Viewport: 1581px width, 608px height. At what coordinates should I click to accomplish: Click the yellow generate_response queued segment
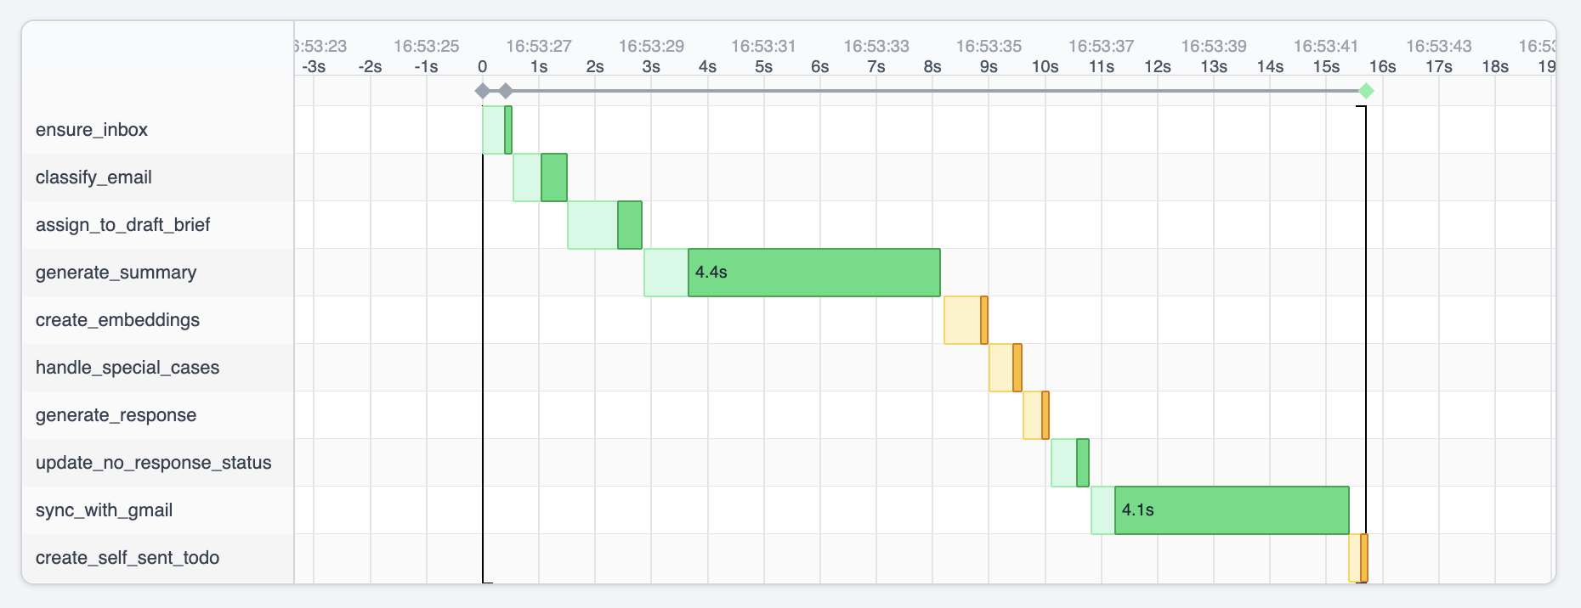tap(1033, 415)
